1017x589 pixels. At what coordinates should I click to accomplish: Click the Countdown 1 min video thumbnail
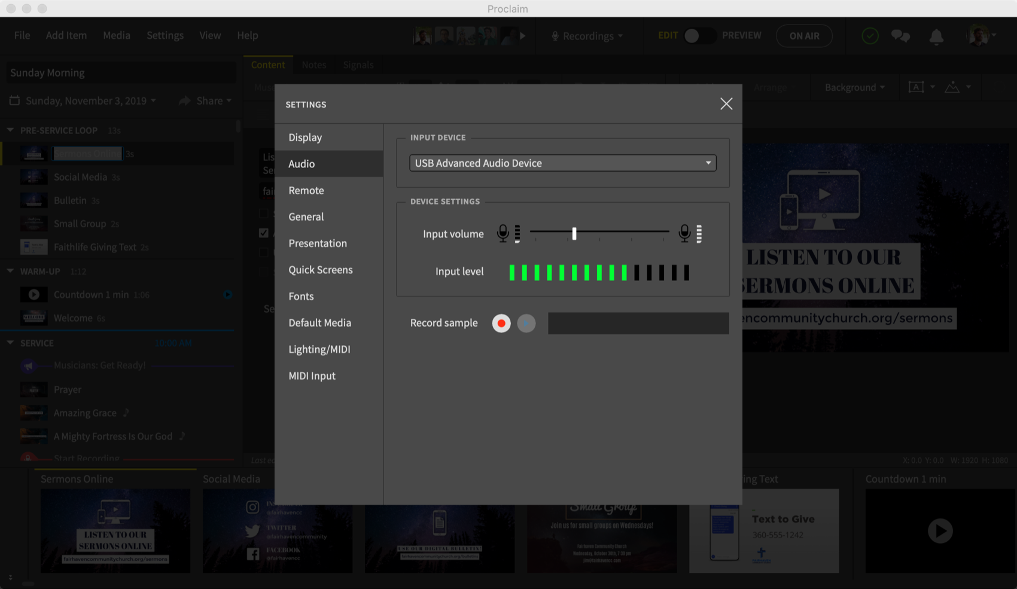tap(940, 531)
